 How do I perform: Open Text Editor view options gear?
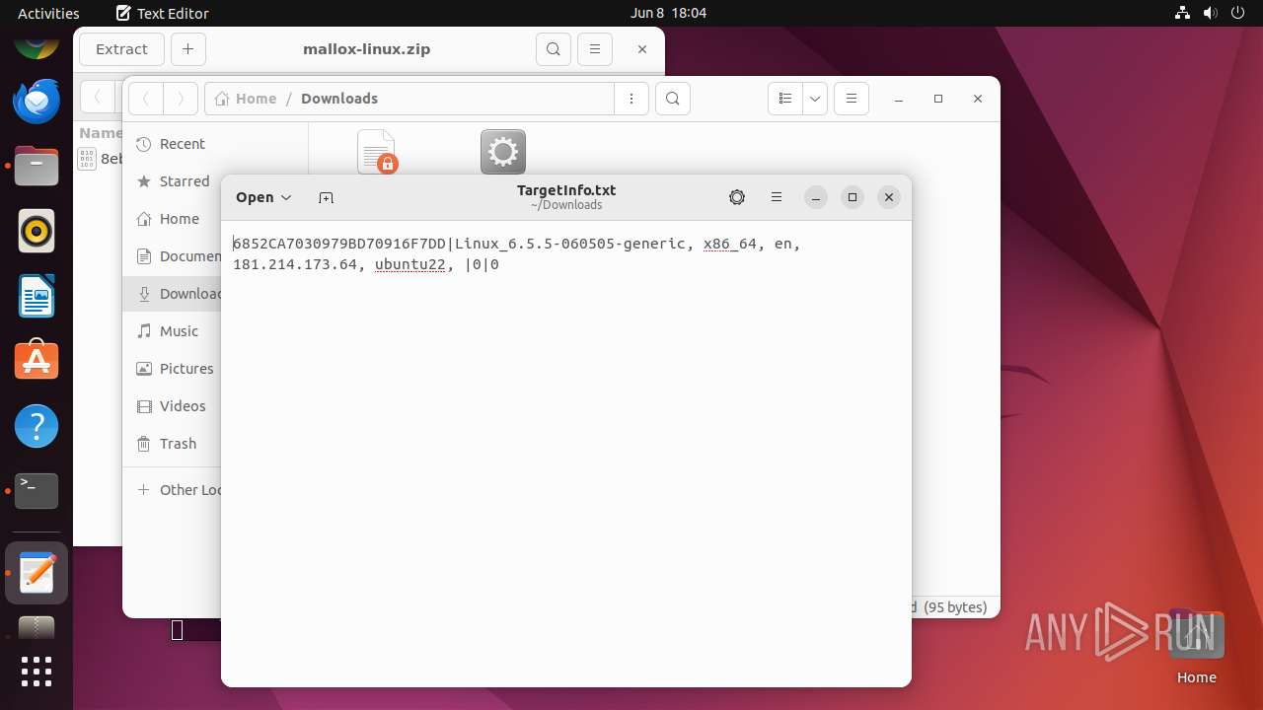click(737, 197)
